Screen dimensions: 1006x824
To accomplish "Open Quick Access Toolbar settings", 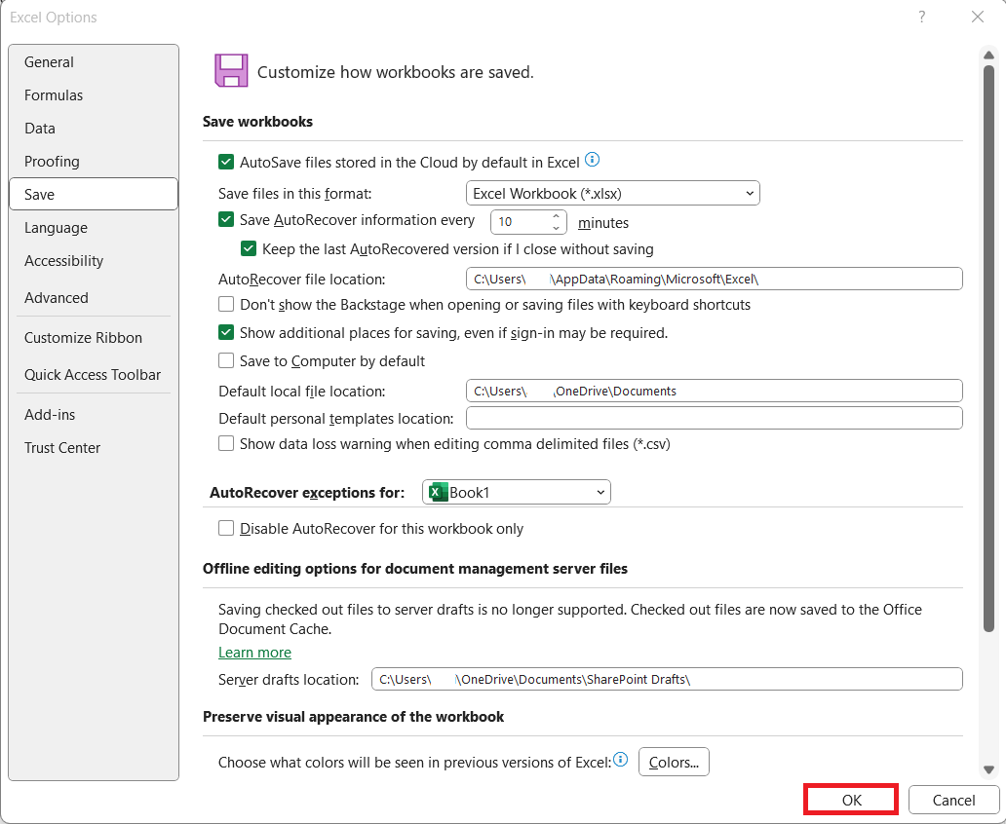I will coord(94,375).
